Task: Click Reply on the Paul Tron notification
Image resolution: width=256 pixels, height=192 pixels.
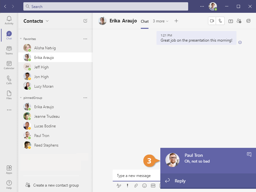Action: (180, 181)
